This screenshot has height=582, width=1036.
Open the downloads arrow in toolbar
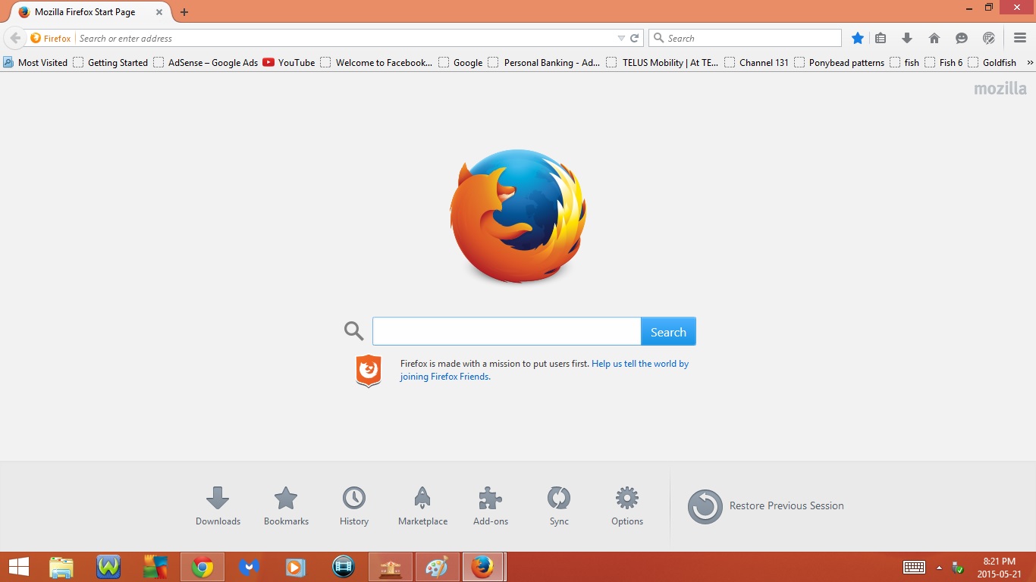click(x=906, y=38)
